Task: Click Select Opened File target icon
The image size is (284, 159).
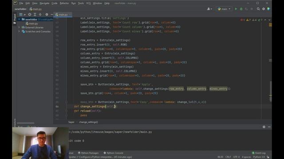Action: tap(30, 15)
